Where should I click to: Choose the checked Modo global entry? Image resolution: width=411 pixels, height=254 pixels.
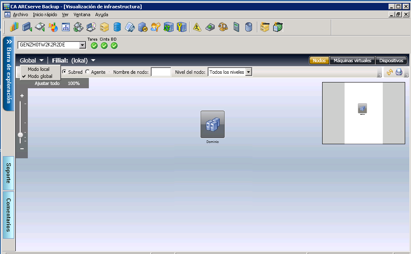coord(40,76)
